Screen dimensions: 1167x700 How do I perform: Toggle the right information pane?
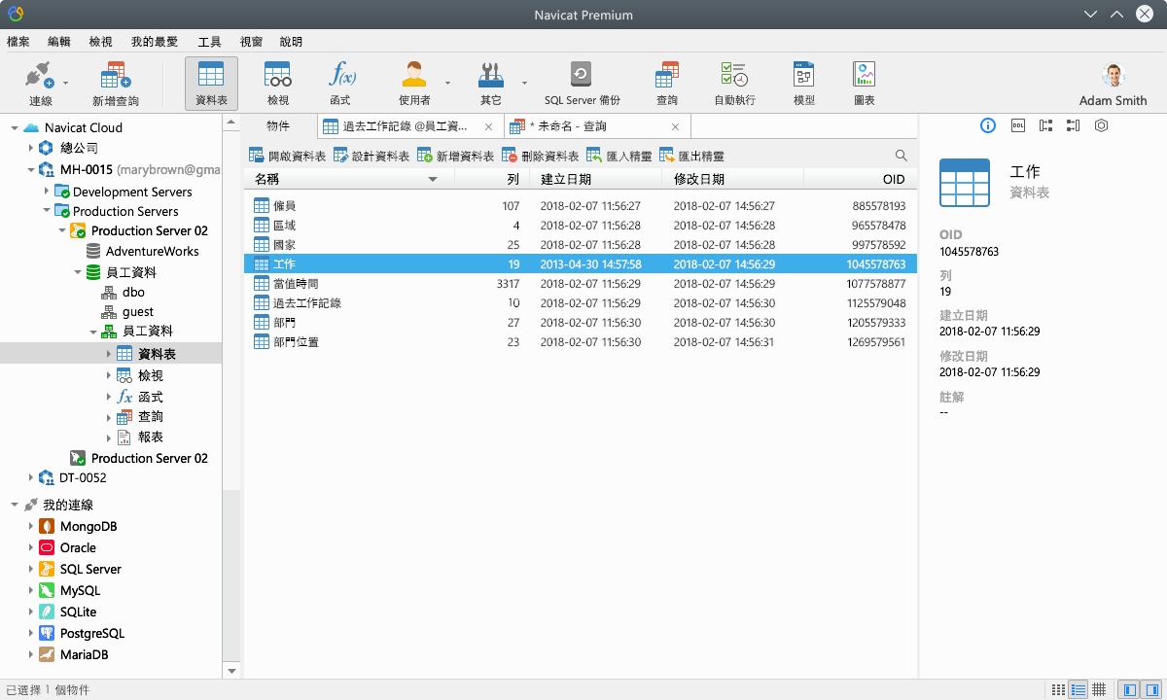[1150, 689]
